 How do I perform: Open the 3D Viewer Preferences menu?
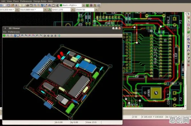coord(14,32)
